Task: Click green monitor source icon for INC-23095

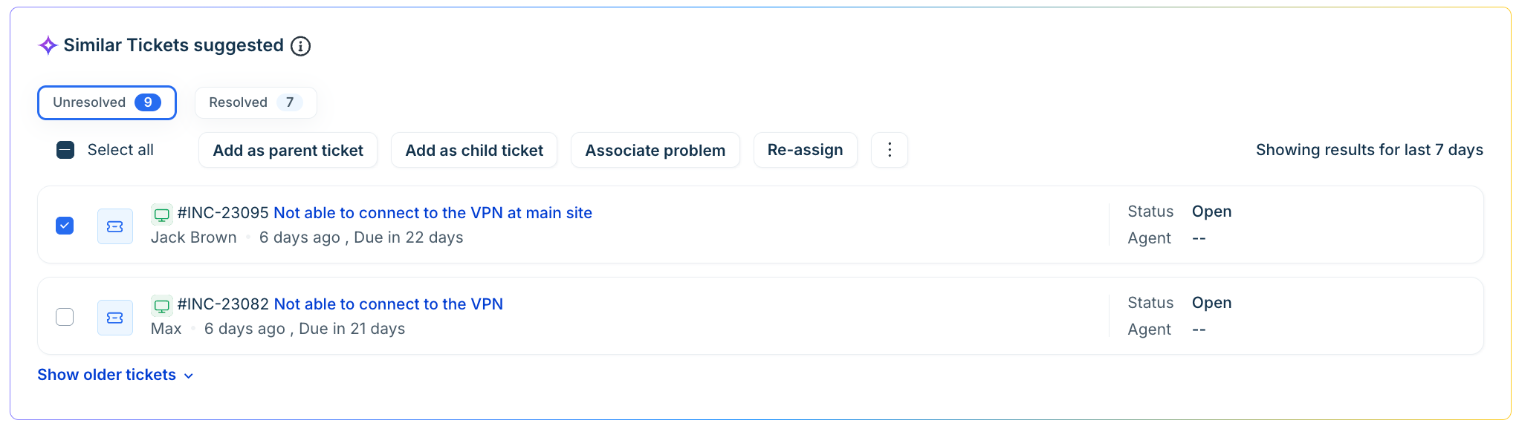Action: (x=162, y=214)
